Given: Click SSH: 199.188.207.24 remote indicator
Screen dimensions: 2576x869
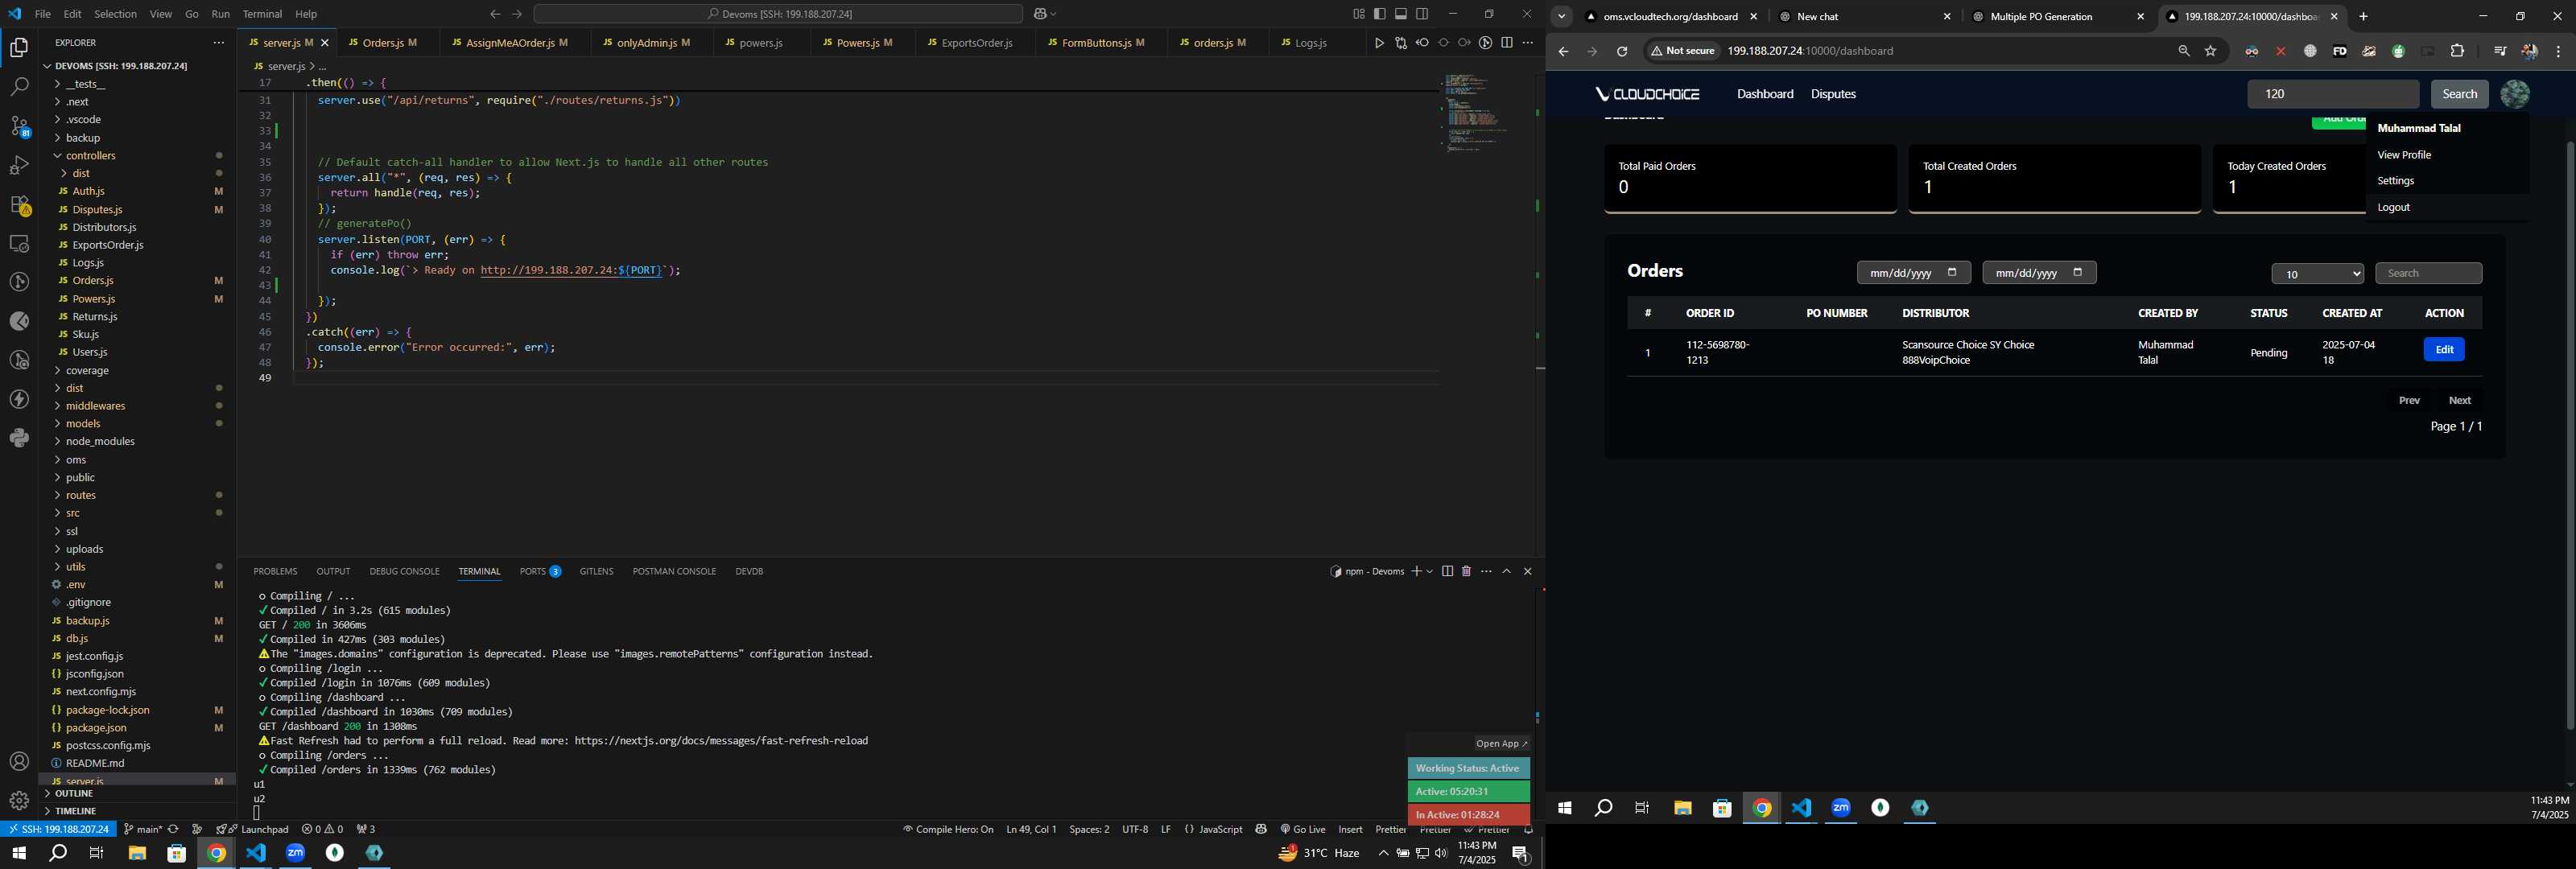Looking at the screenshot, I should [x=59, y=829].
